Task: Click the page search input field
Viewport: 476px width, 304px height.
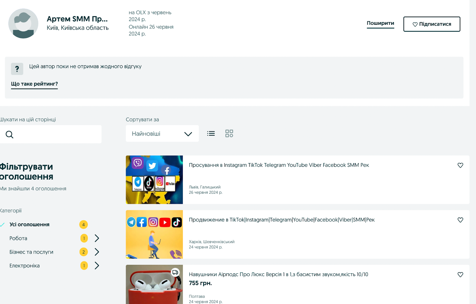Action: click(51, 134)
